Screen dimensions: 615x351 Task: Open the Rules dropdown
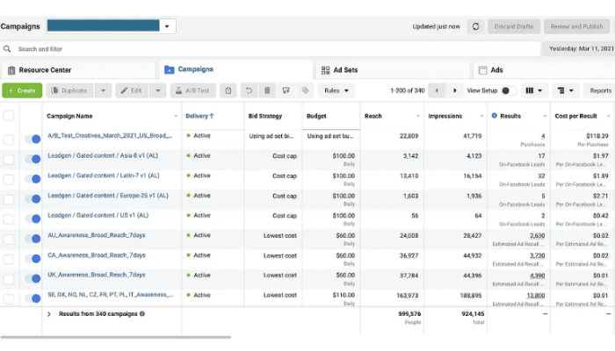(336, 90)
